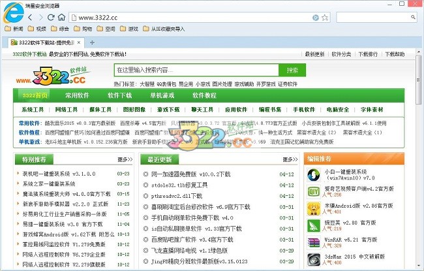Select the 单机游戏 nav tab

[162, 95]
